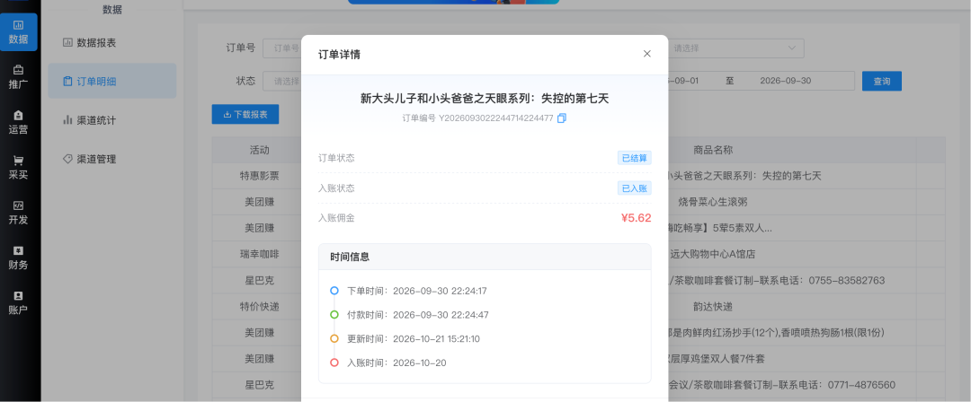This screenshot has width=971, height=402.
Task: Click 特价快递 cell in 活动 column
Action: pyautogui.click(x=260, y=306)
